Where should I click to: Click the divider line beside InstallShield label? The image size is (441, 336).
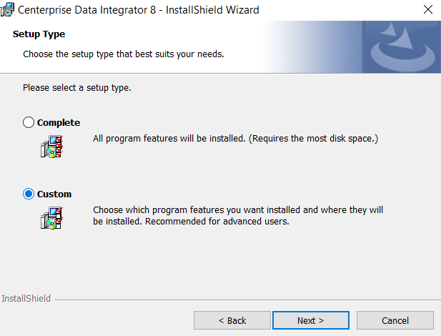243,299
